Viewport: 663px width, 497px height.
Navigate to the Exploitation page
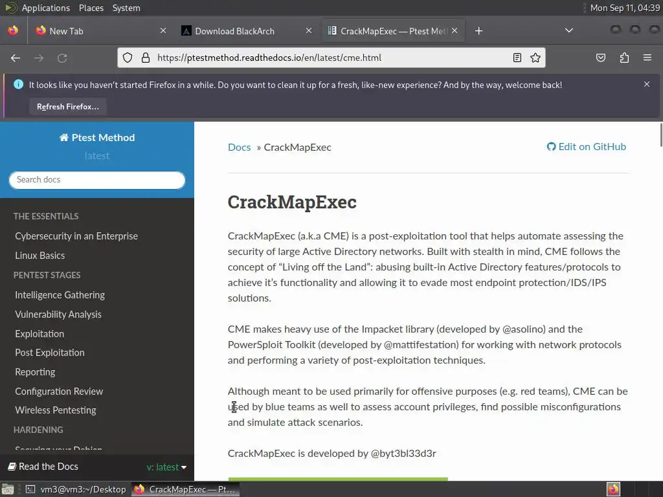pos(39,333)
